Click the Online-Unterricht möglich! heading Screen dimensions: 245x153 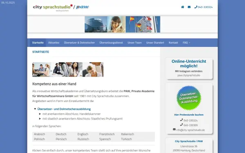[189, 64]
